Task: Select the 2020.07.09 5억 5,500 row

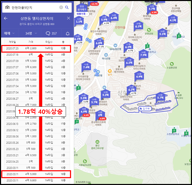Action: [37, 61]
